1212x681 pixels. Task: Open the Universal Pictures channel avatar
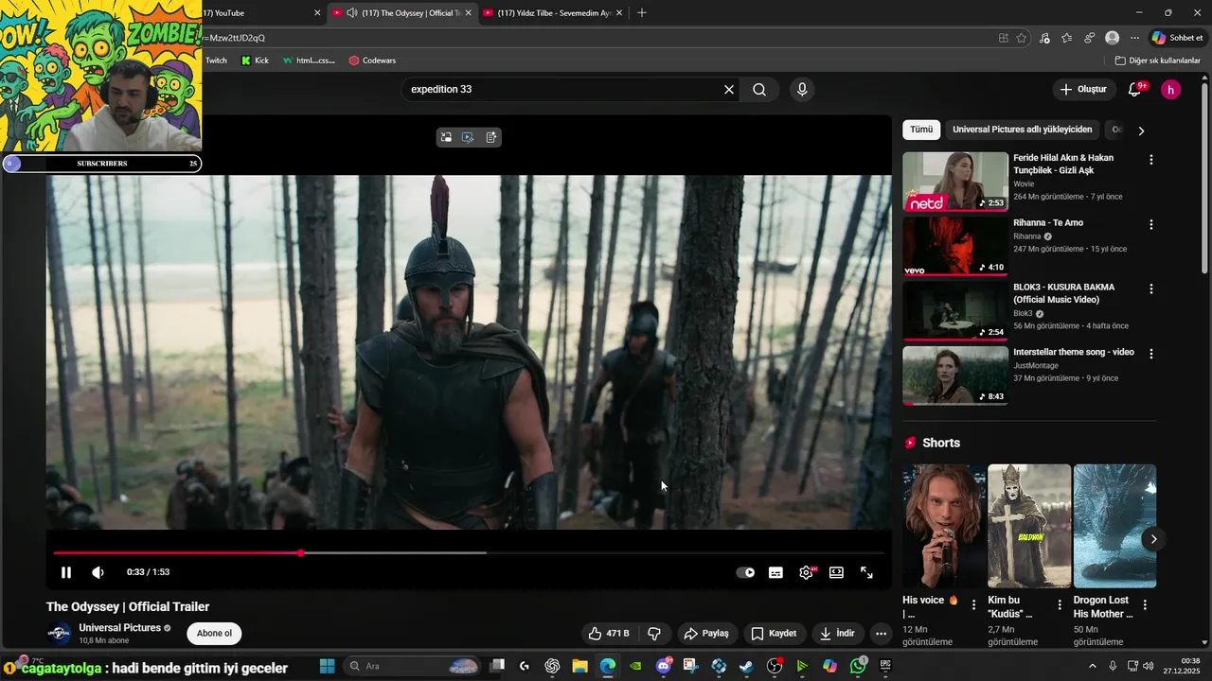(x=59, y=634)
